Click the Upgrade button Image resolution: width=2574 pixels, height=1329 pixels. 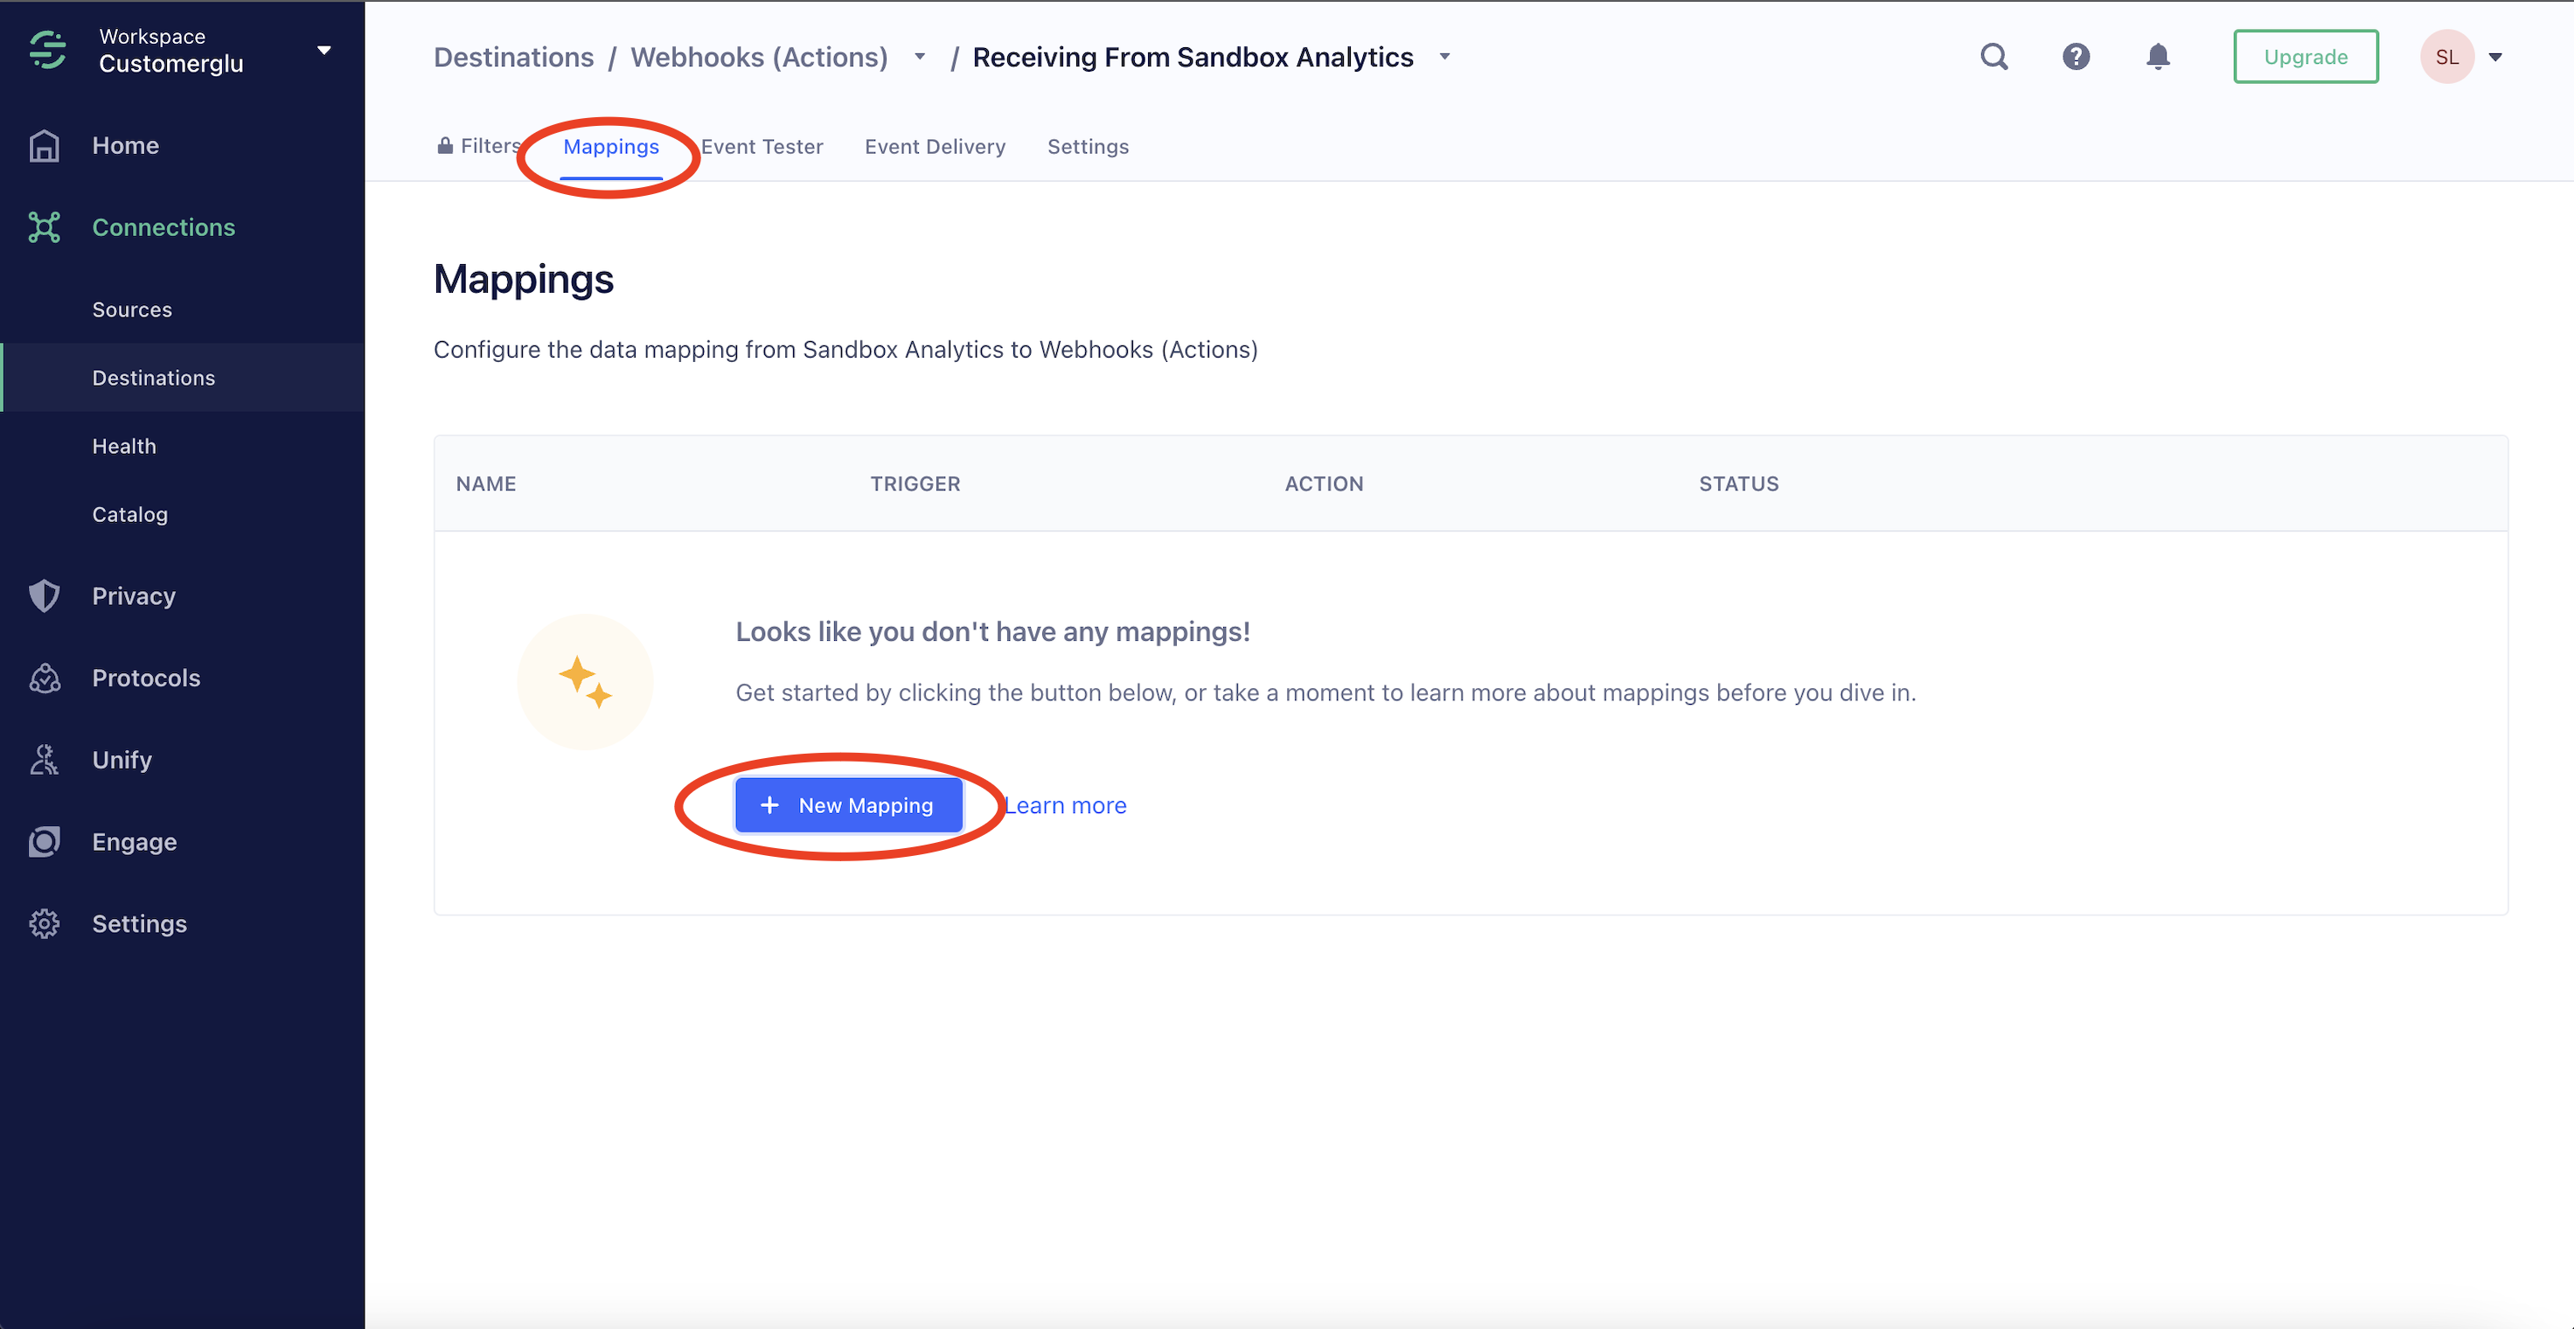2306,57
